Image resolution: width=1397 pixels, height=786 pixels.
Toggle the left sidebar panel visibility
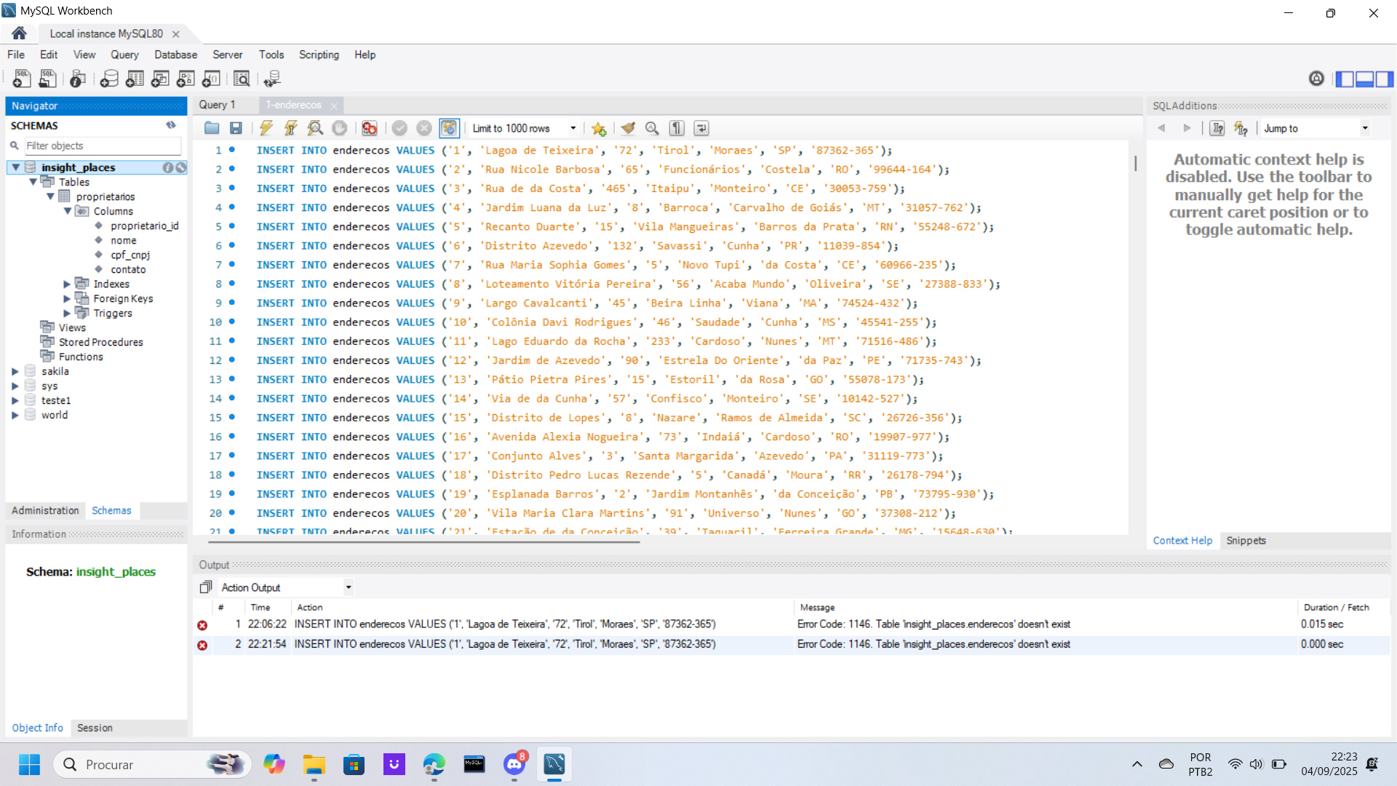point(1345,79)
